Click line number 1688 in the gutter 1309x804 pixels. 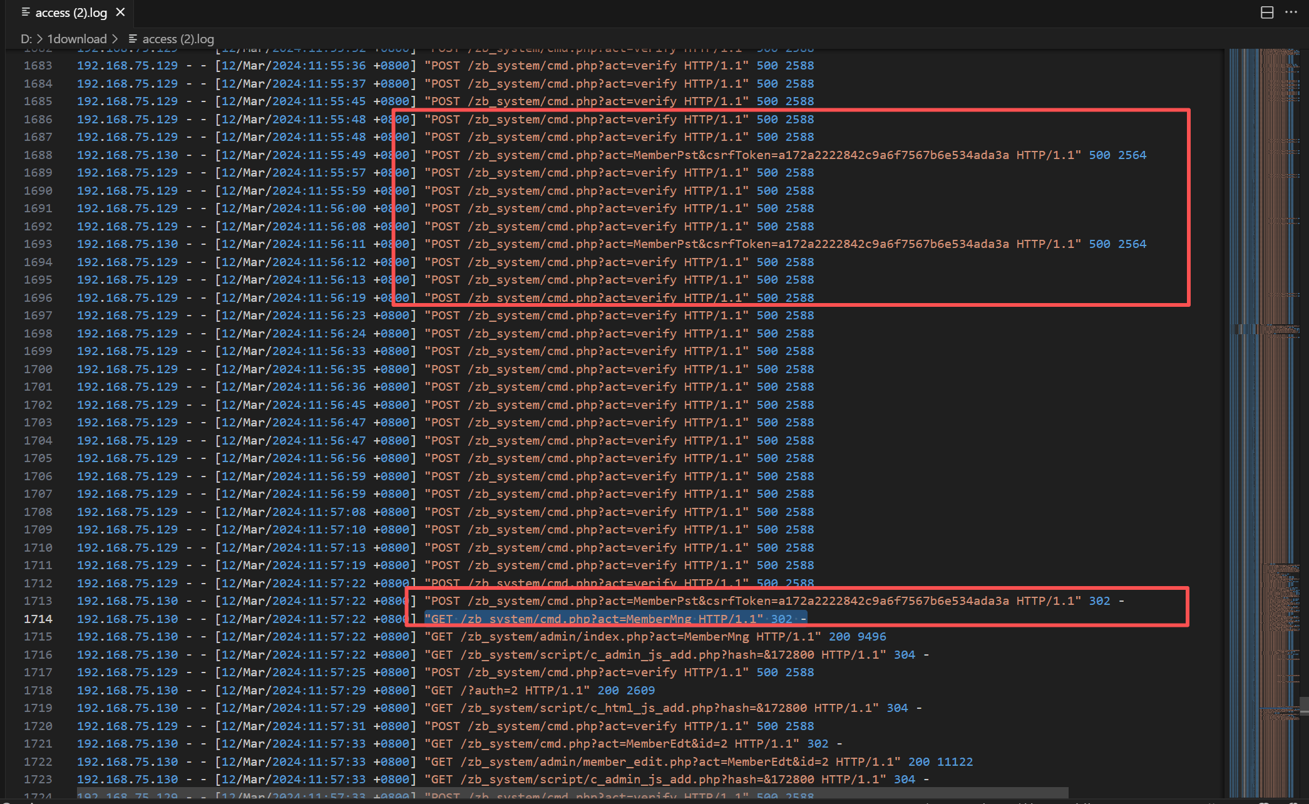[38, 155]
